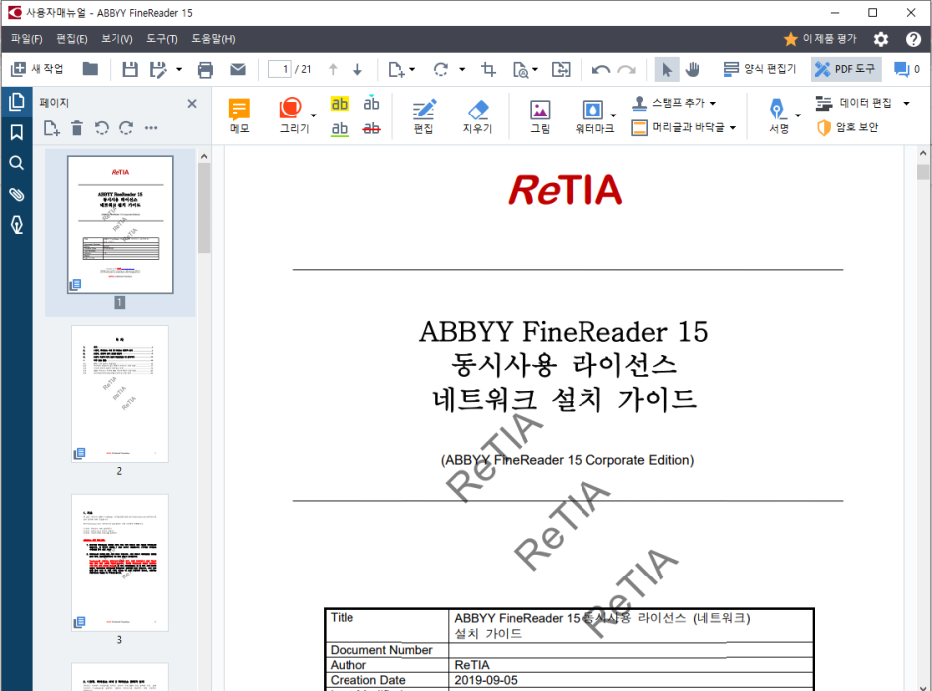Show the Digital Signatures pen panel
This screenshot has height=691, width=932.
coord(17,225)
